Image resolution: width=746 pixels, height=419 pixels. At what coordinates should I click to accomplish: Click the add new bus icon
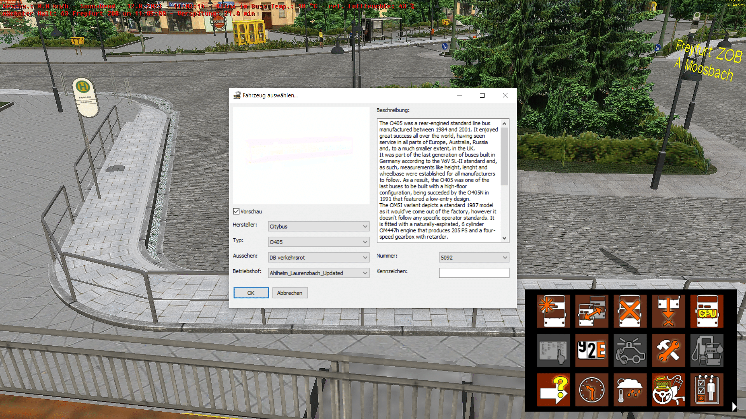(553, 311)
